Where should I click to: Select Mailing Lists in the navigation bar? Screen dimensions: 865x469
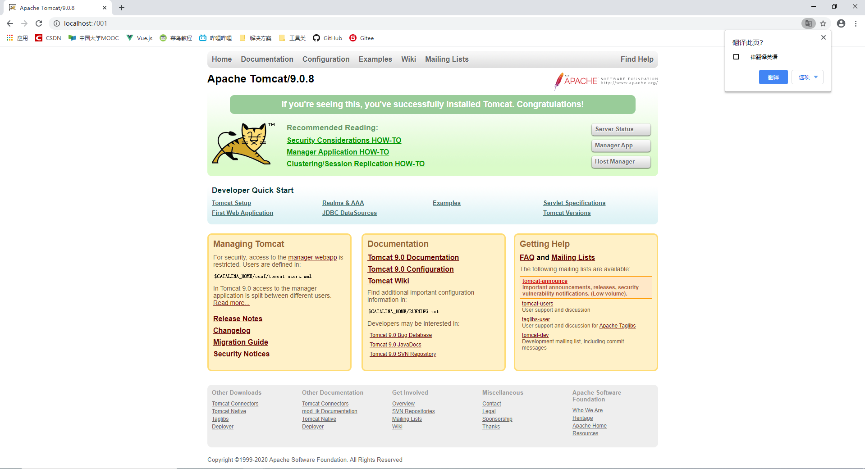[447, 59]
